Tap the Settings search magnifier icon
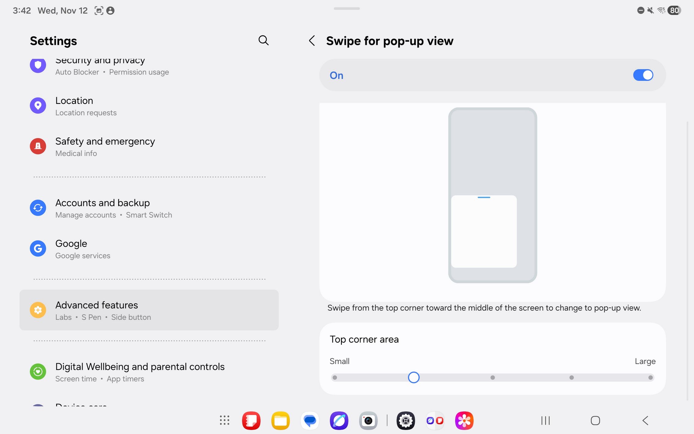 263,40
